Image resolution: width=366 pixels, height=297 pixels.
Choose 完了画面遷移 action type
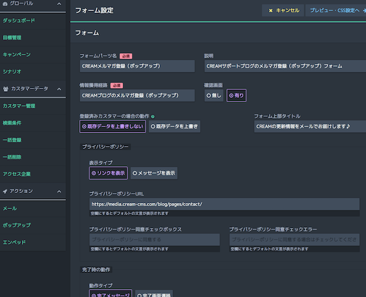point(154,294)
